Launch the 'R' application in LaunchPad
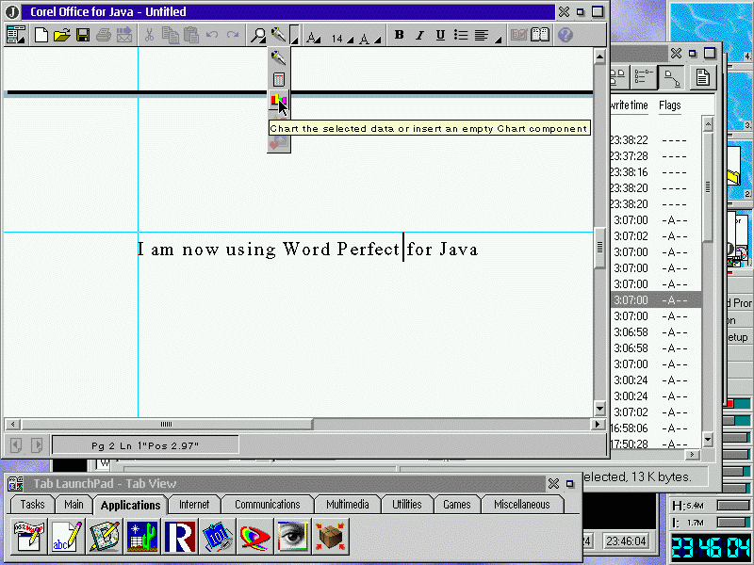Viewport: 754px width, 565px height. pos(179,536)
